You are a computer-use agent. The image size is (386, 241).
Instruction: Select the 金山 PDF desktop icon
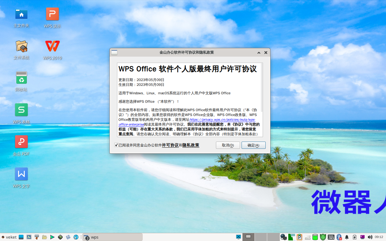(x=21, y=145)
